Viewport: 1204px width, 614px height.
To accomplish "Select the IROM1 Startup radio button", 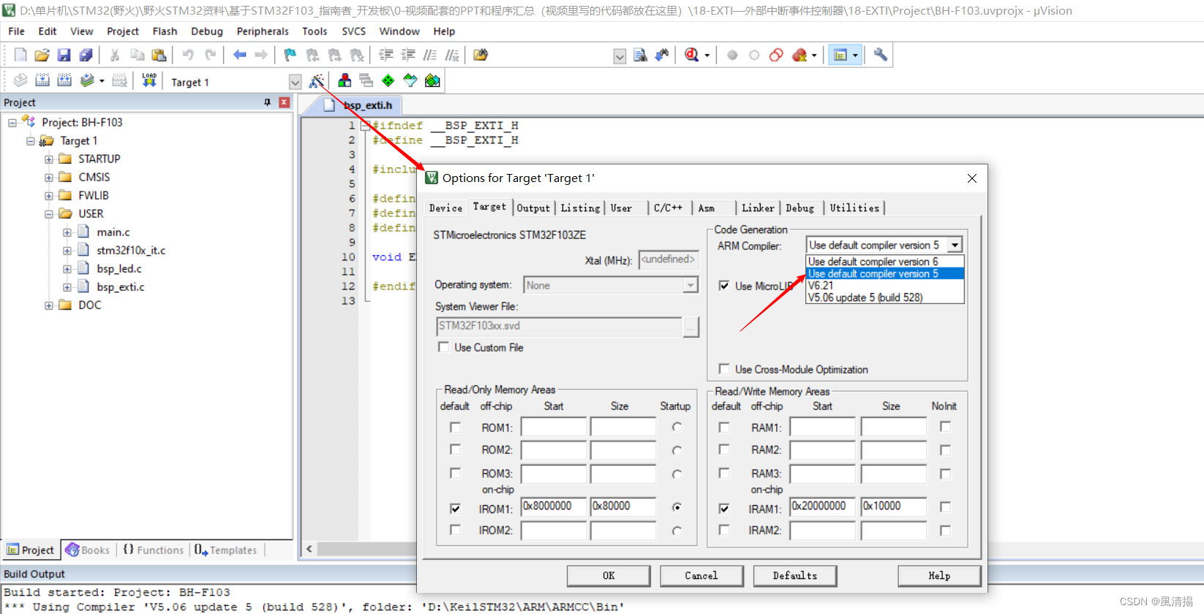I will (x=677, y=507).
